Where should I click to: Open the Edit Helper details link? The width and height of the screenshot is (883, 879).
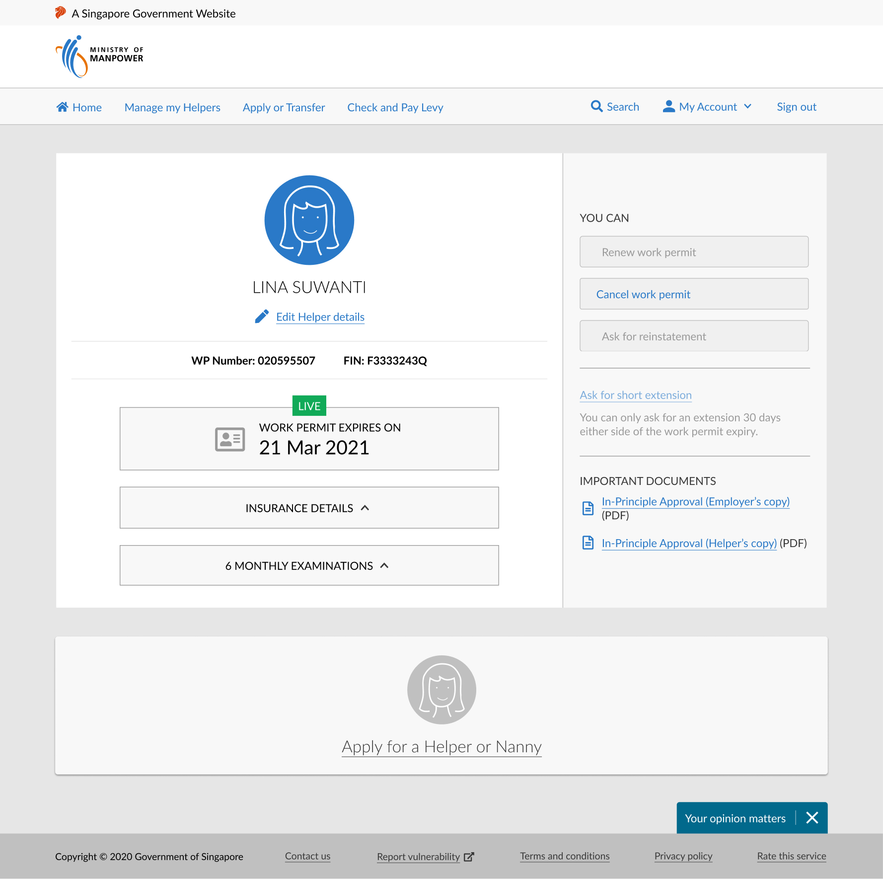320,317
